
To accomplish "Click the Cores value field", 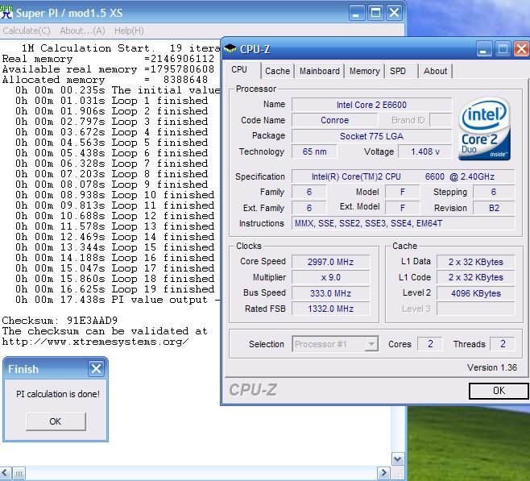I will tap(430, 344).
